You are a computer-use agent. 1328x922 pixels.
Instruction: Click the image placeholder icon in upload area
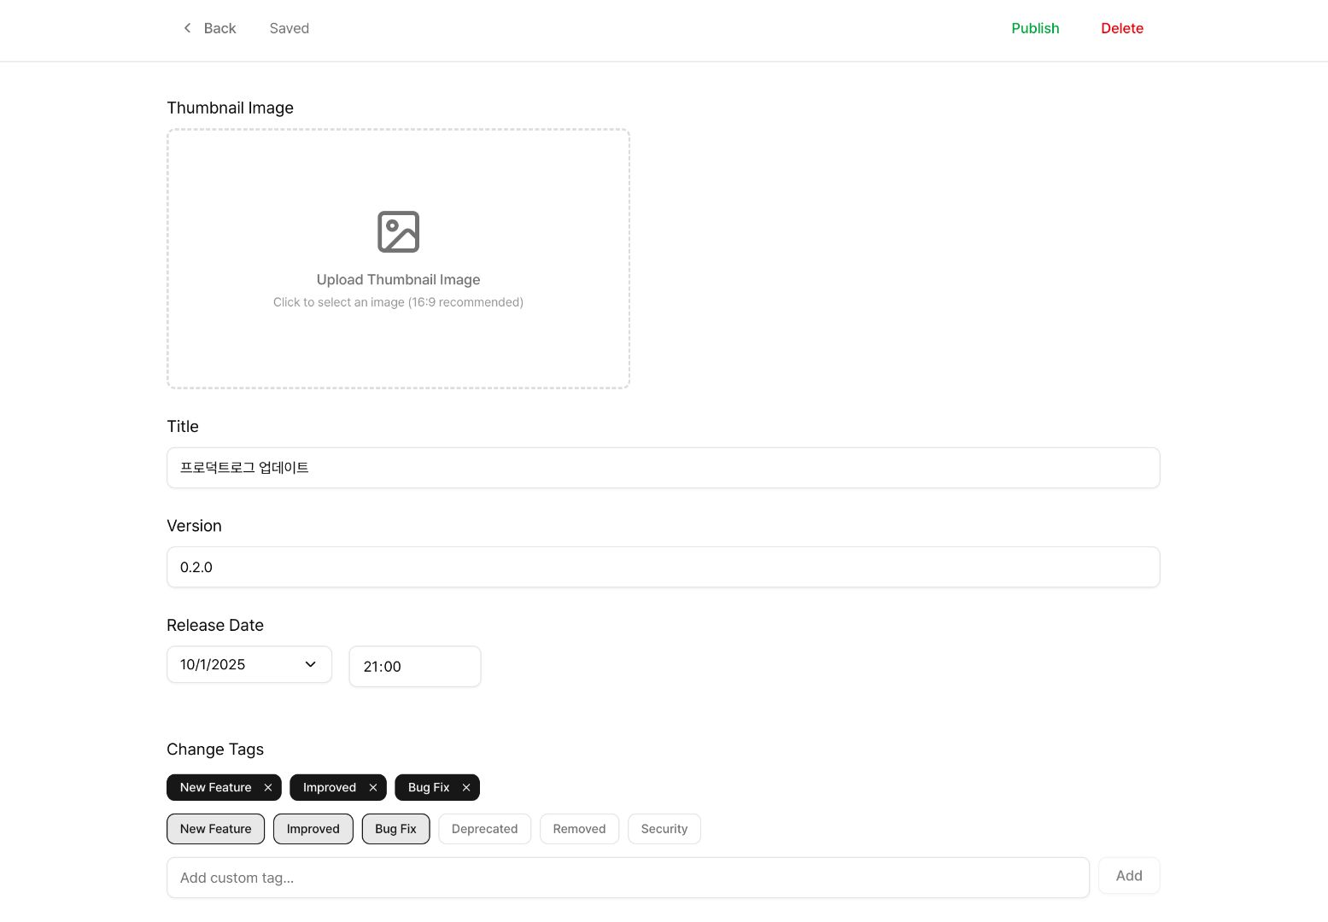(398, 231)
